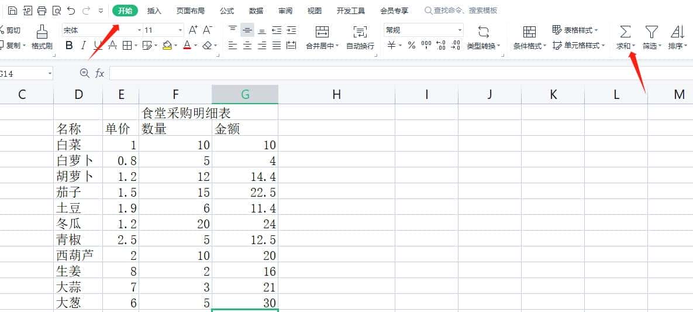The height and width of the screenshot is (312, 693).
Task: Apply justify alignment
Action: pos(277,45)
